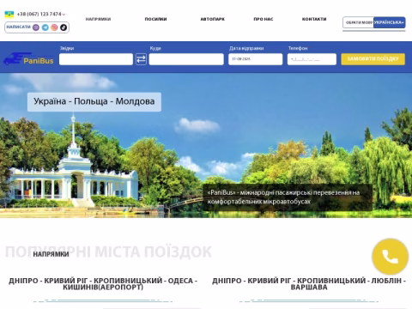Screen dimensions: 412x309
Task: Click the PaniBus logo
Action: pyautogui.click(x=28, y=59)
